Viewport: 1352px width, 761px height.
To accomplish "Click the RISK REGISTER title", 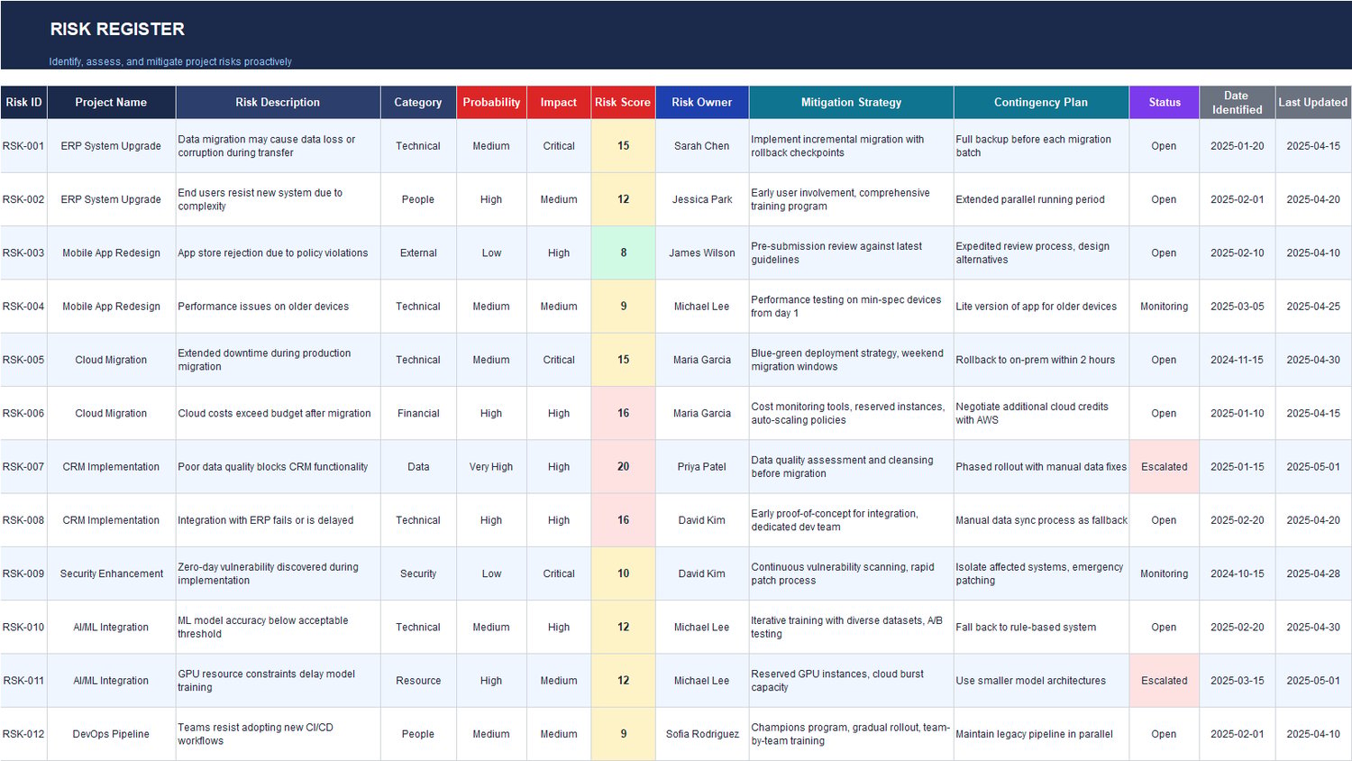I will 117,29.
